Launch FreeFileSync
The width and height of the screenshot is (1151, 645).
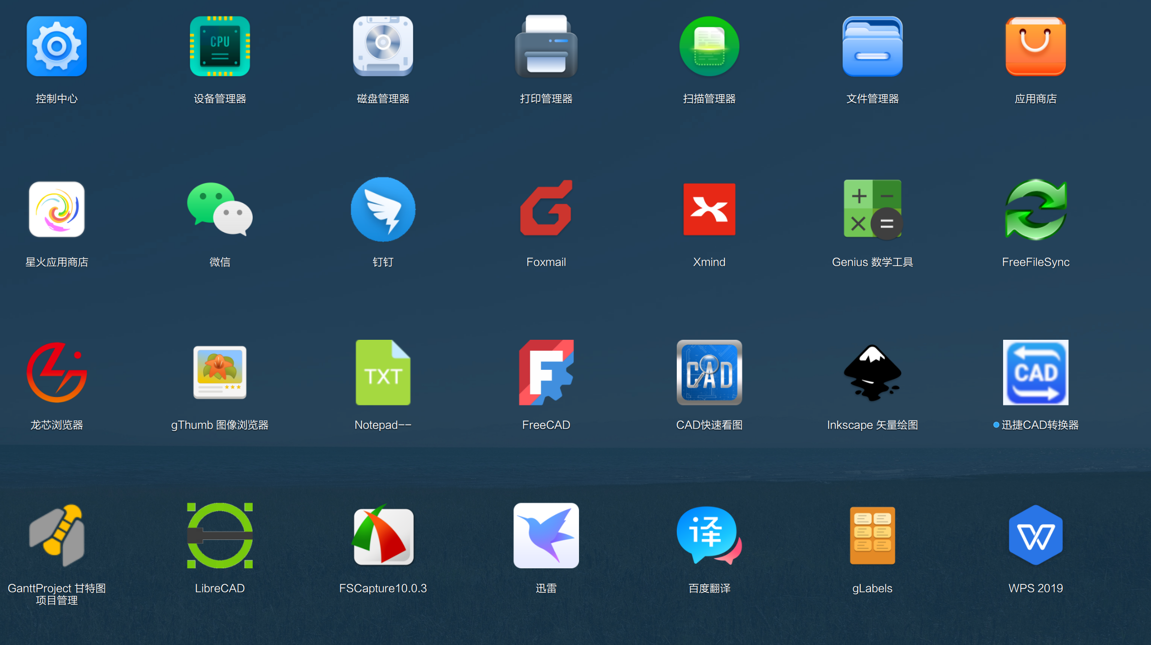click(1036, 209)
